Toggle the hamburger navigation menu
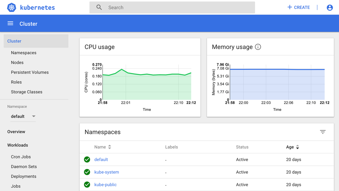339x191 pixels. (10, 23)
